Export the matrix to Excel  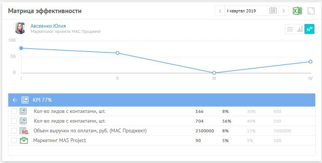pyautogui.click(x=297, y=11)
